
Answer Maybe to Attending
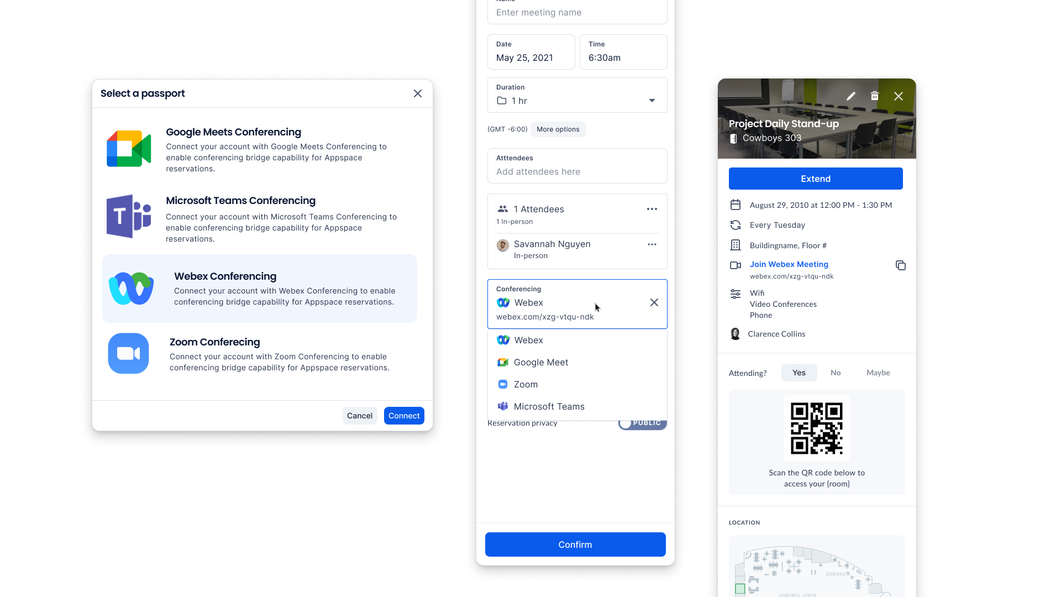point(878,373)
